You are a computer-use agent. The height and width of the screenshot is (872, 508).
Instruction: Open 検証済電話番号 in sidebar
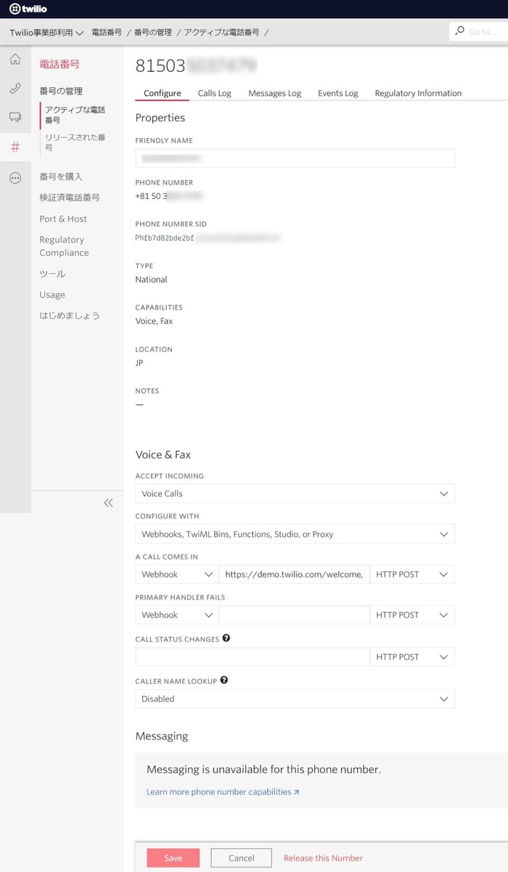70,198
